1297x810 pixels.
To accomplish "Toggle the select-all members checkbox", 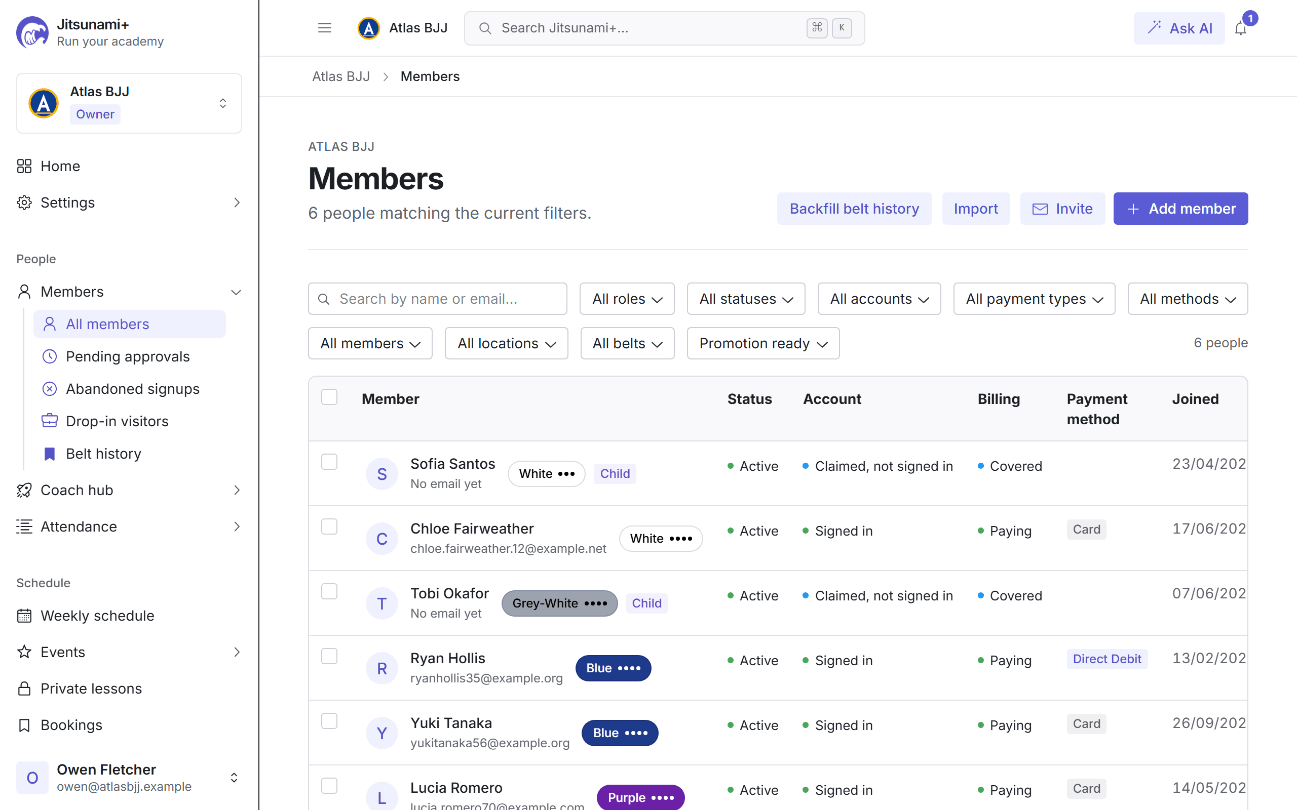I will (329, 397).
